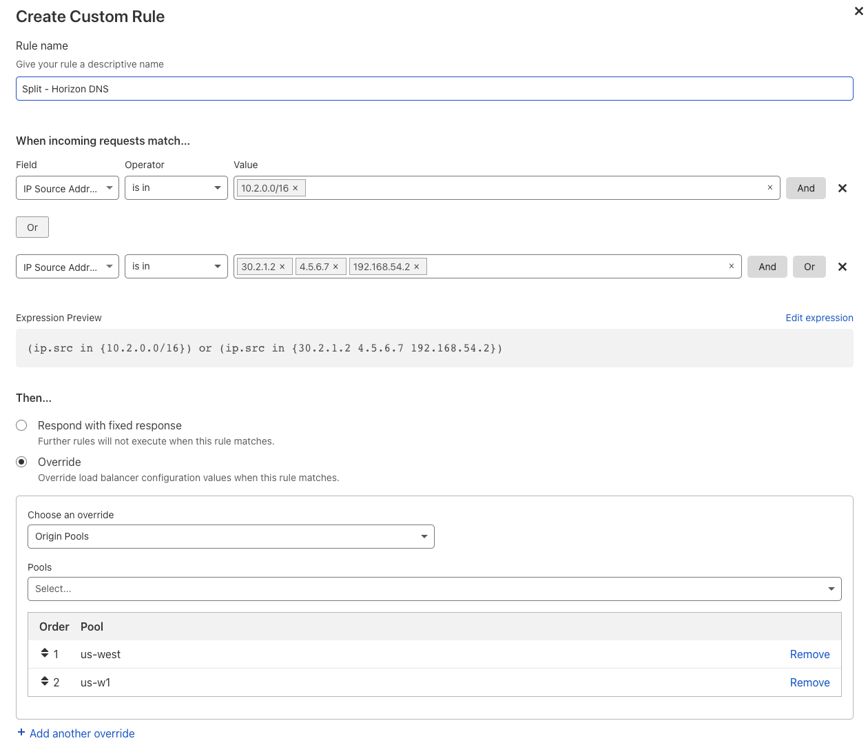This screenshot has width=868, height=754.
Task: Expand the Choose an override dropdown
Action: (x=231, y=536)
